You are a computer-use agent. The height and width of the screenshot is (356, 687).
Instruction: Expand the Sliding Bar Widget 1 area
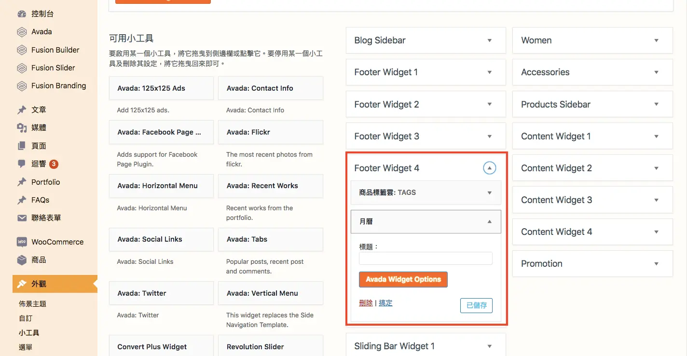(489, 346)
